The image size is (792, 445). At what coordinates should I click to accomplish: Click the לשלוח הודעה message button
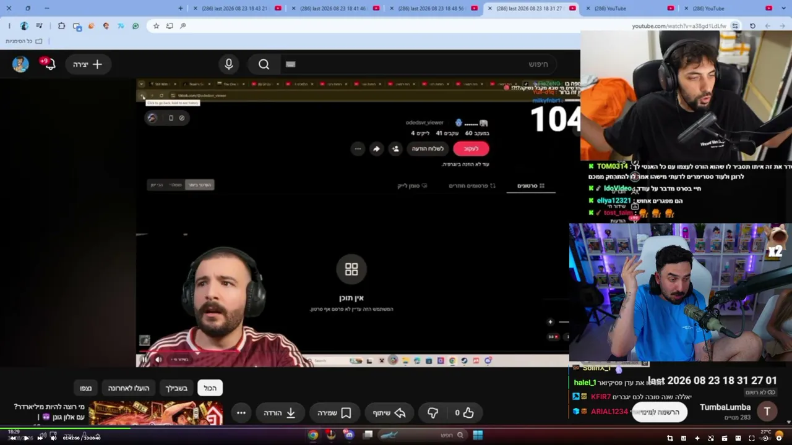coord(428,148)
